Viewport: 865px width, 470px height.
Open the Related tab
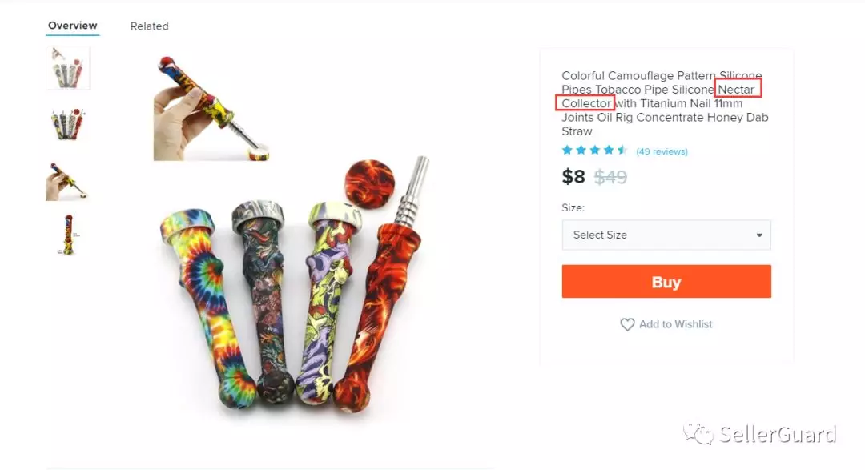[x=149, y=26]
